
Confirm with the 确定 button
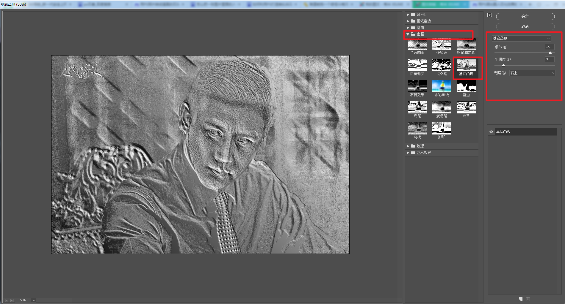(525, 16)
